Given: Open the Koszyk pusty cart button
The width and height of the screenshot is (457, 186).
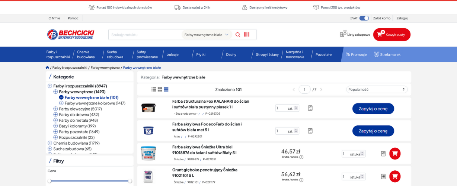Looking at the screenshot, I should click(x=392, y=35).
